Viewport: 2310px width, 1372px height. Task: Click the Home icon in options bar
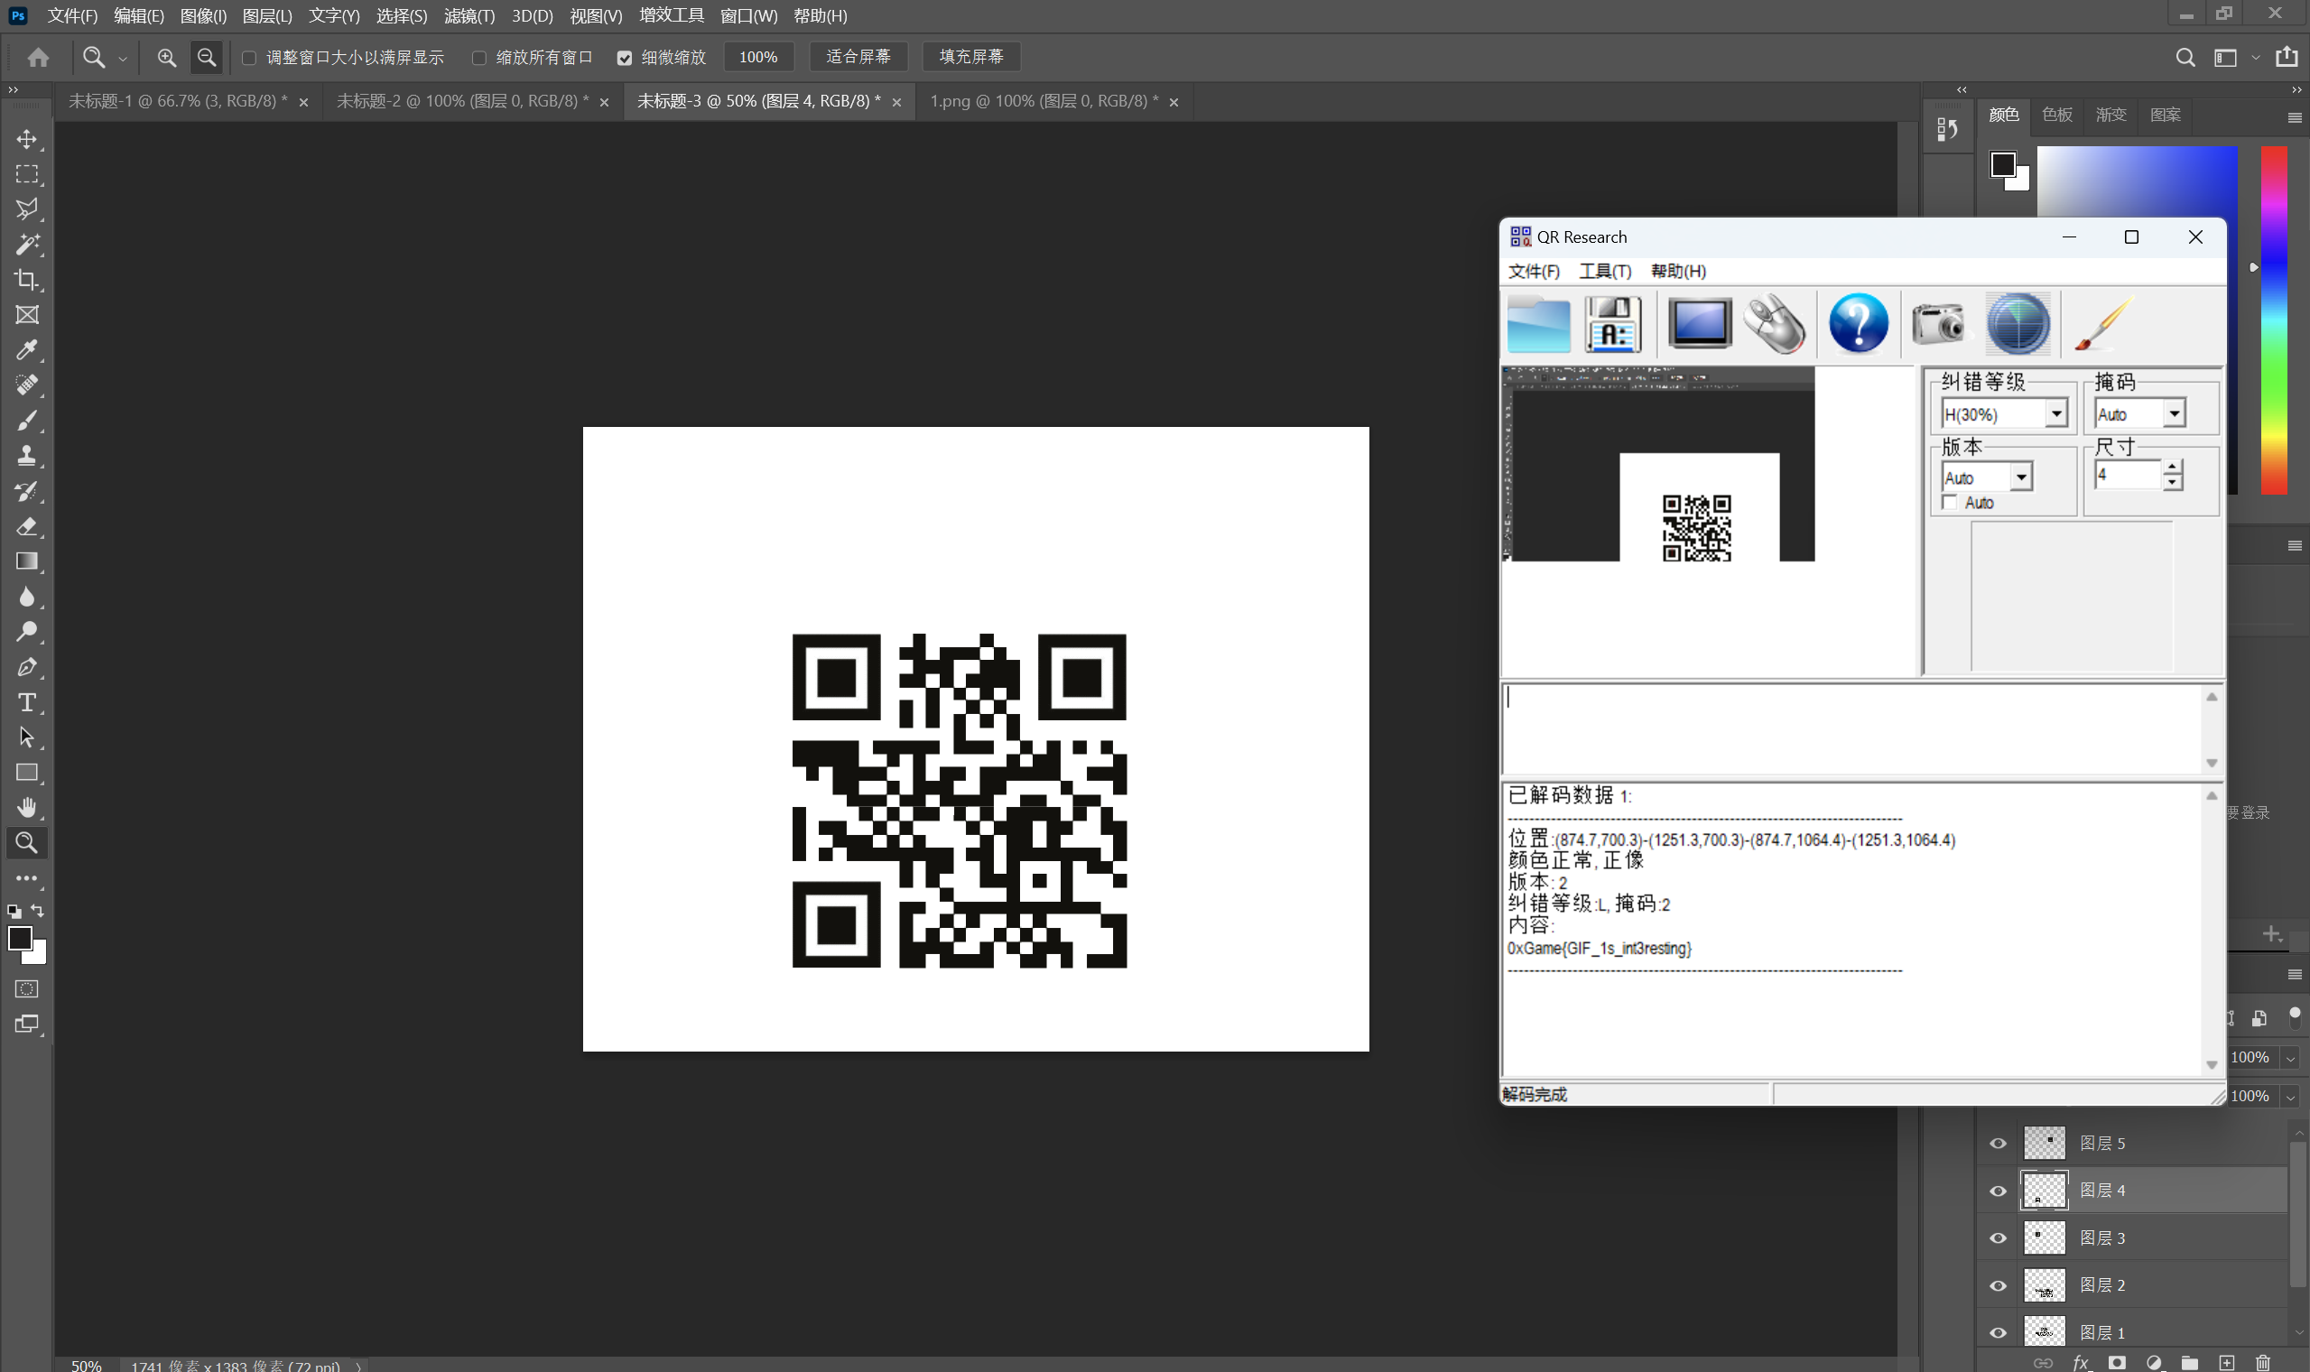coord(38,58)
